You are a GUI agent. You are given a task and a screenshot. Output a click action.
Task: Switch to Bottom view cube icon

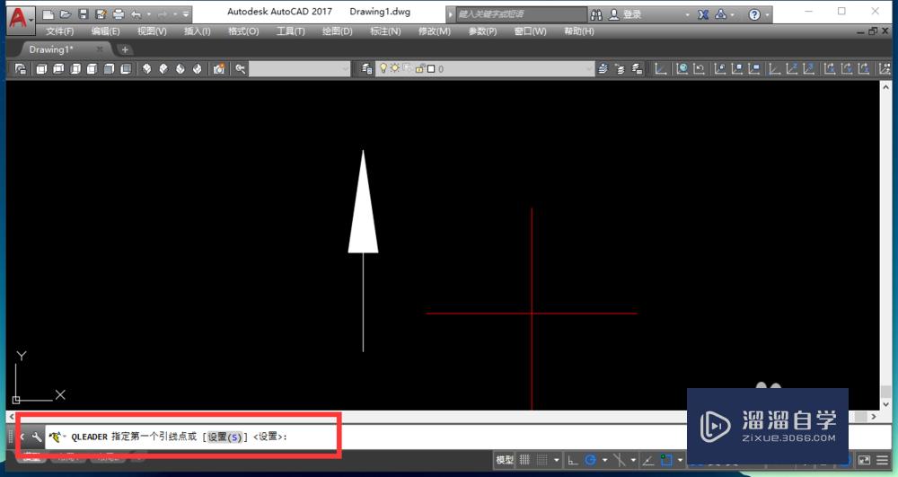pos(58,68)
